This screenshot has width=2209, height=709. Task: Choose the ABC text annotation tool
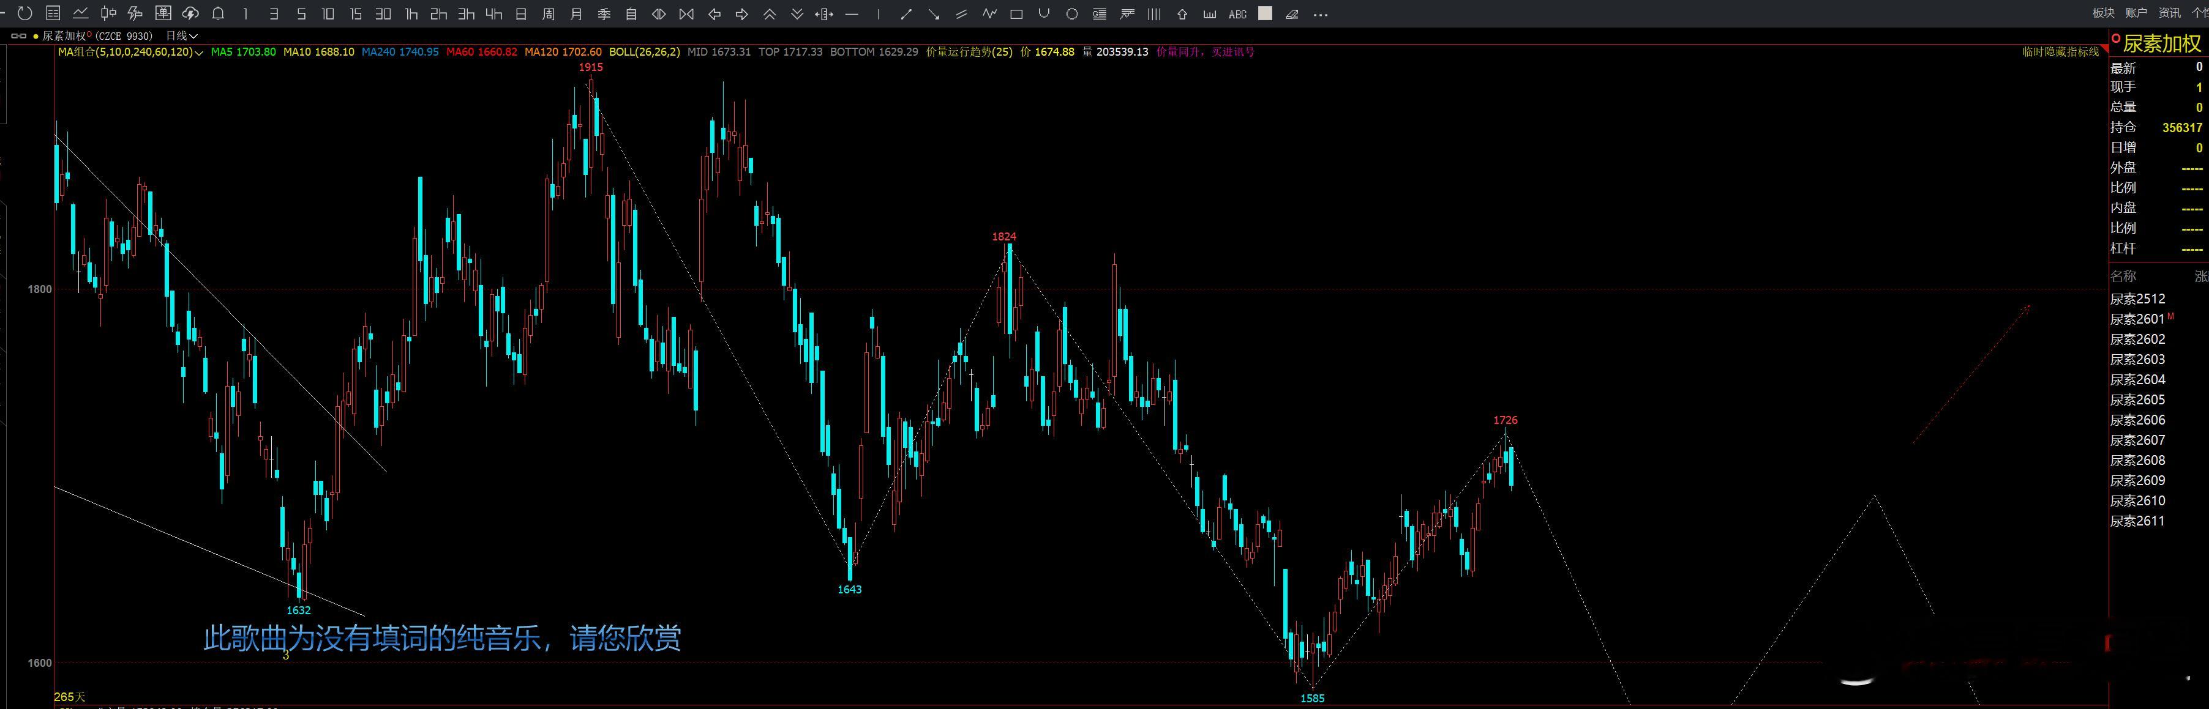[x=1237, y=13]
